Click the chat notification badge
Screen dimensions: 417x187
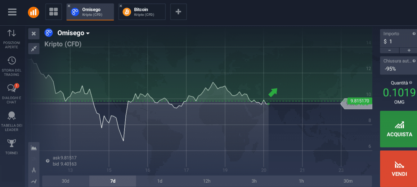coord(17,86)
